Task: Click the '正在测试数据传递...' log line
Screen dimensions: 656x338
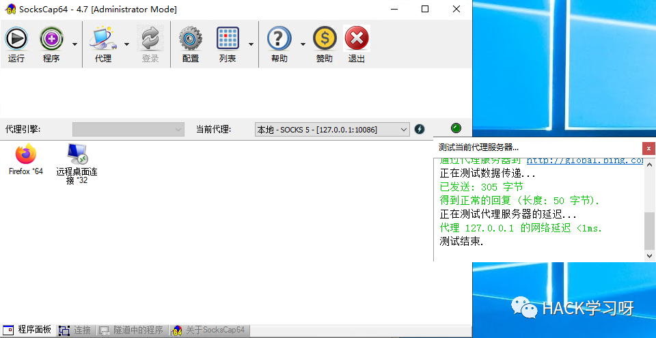Action: (487, 173)
